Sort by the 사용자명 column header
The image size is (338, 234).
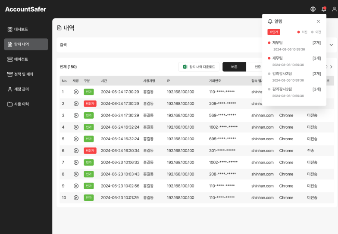click(149, 81)
